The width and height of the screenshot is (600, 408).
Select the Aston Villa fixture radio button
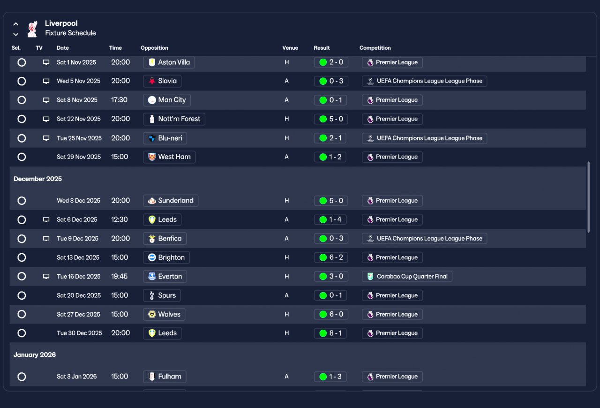pos(22,62)
